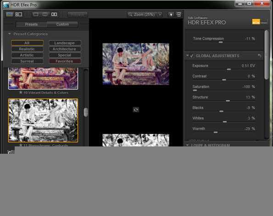Click the Exposure value 0.51 EV
This screenshot has width=273, height=216.
pos(248,65)
